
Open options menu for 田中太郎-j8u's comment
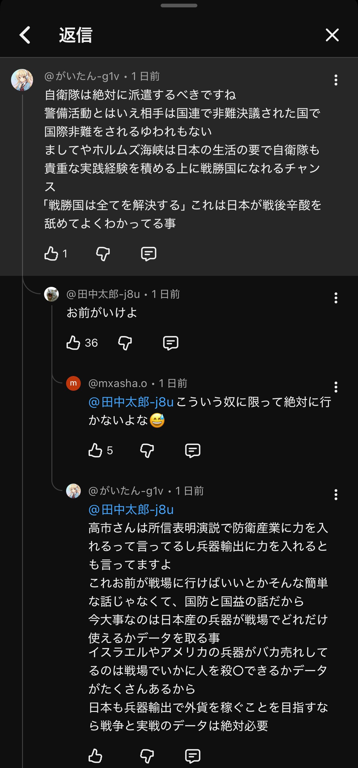[336, 298]
